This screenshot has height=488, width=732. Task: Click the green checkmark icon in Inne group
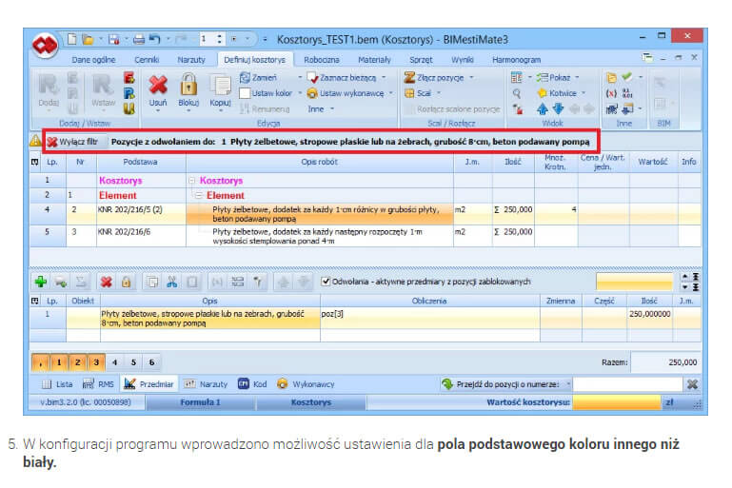627,76
